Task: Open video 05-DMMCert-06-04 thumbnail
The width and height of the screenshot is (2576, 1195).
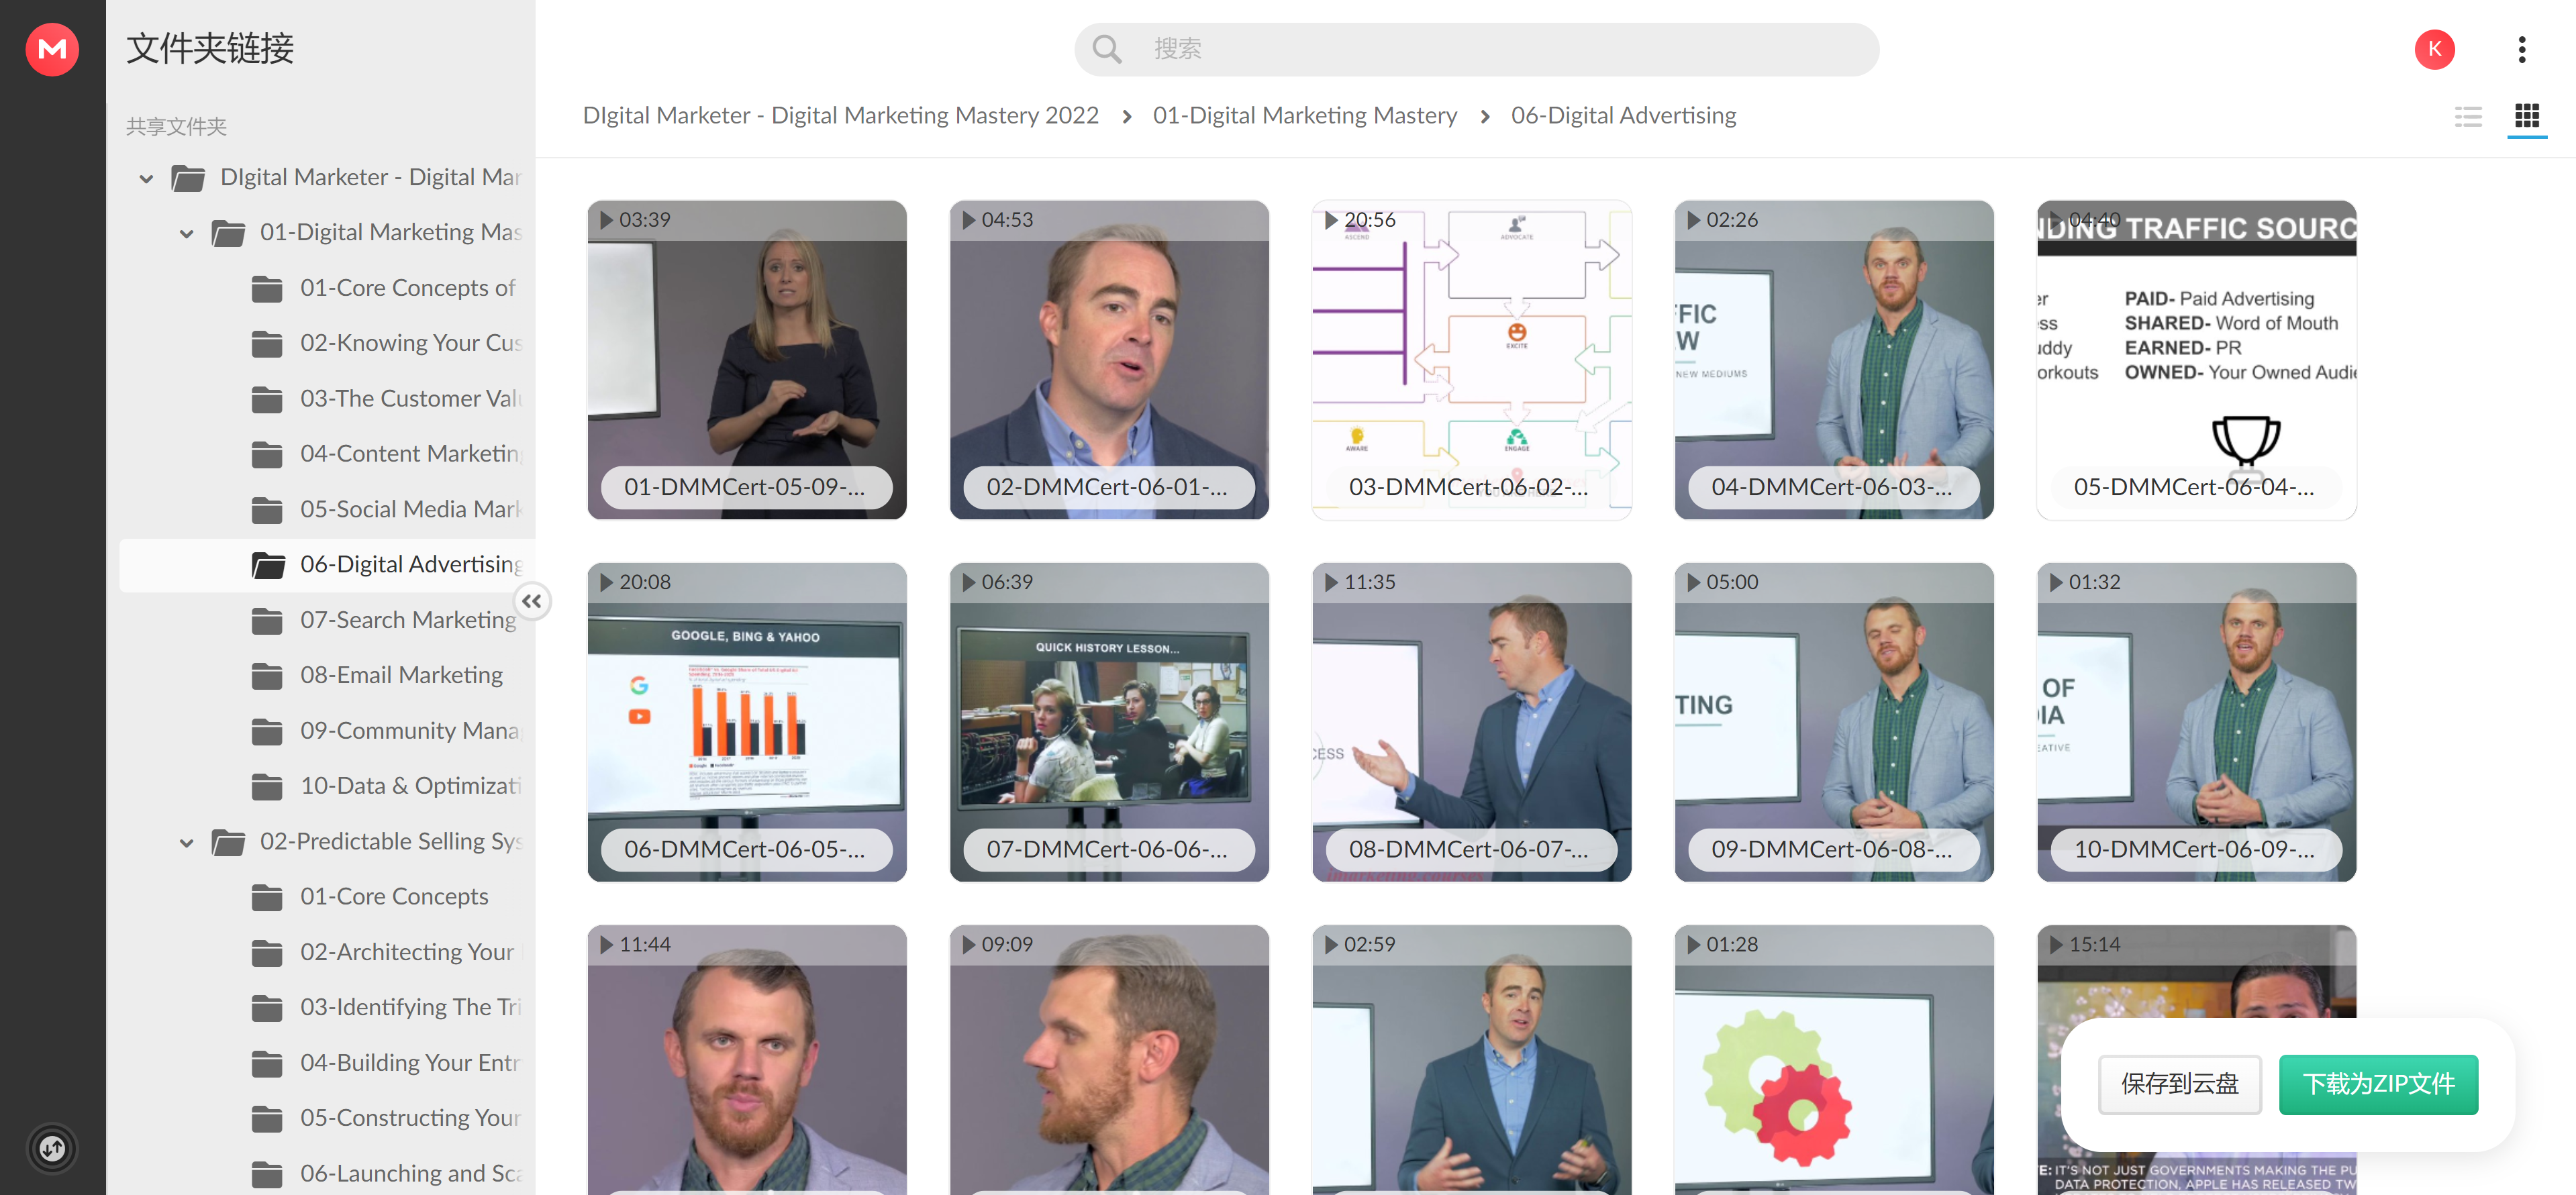Action: [x=2196, y=360]
